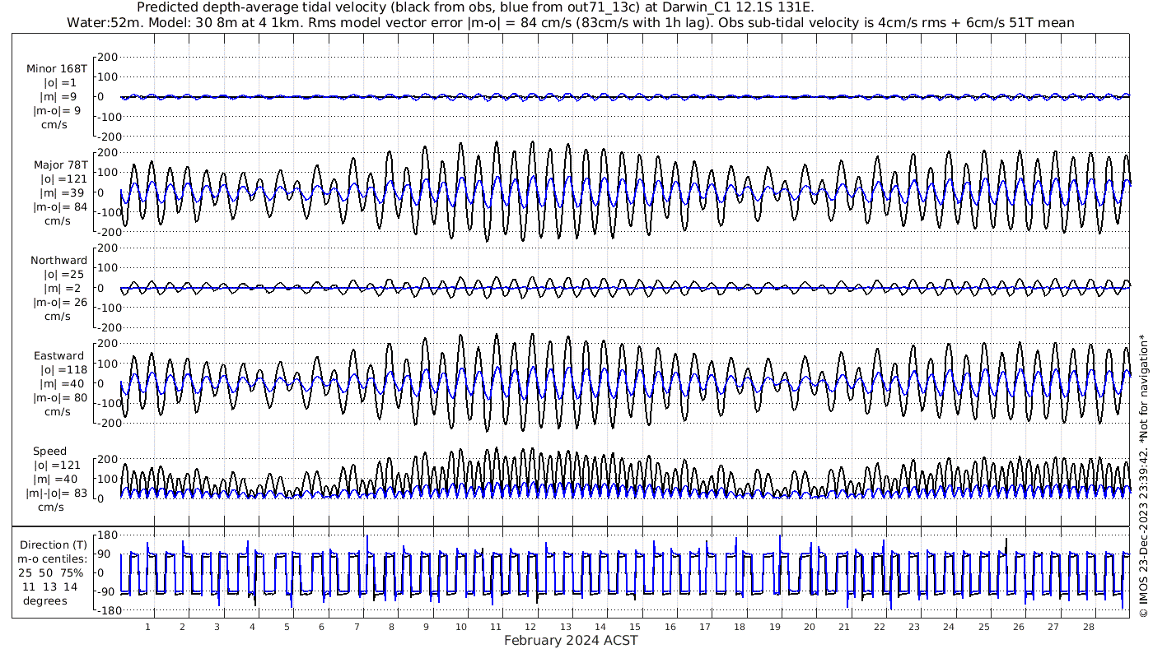Click the '|m| =39' value under Major
This screenshot has width=1153, height=658.
tap(66, 192)
